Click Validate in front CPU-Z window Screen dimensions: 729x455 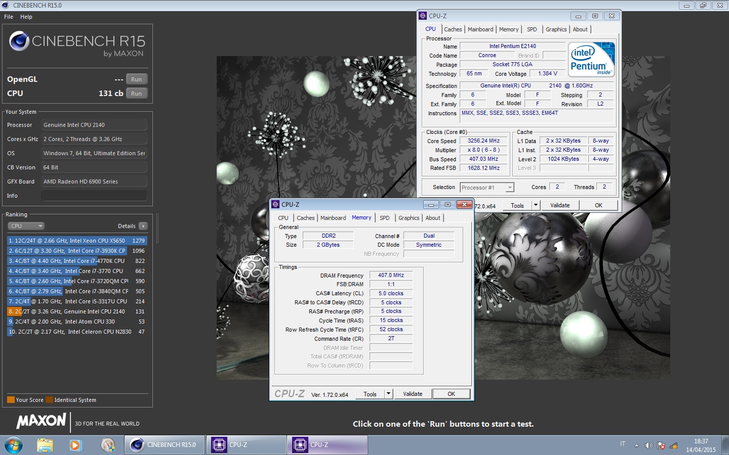[x=413, y=394]
